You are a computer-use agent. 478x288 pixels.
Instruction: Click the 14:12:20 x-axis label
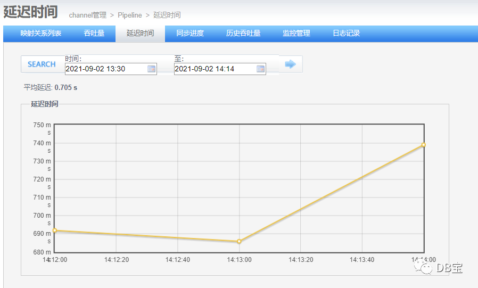click(x=117, y=260)
